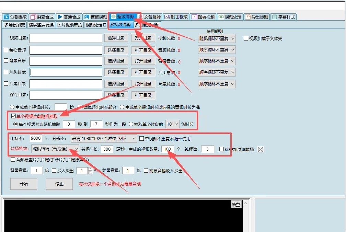Select 生成单个视频时长 radio button
The height and width of the screenshot is (232, 346).
(12, 107)
